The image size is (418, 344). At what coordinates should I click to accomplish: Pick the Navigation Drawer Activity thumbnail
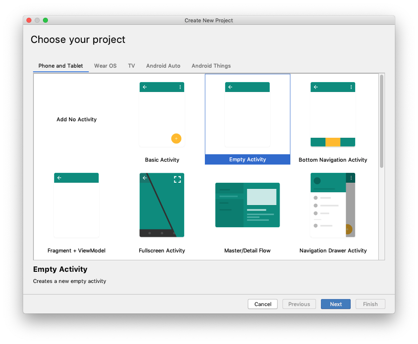(332, 205)
